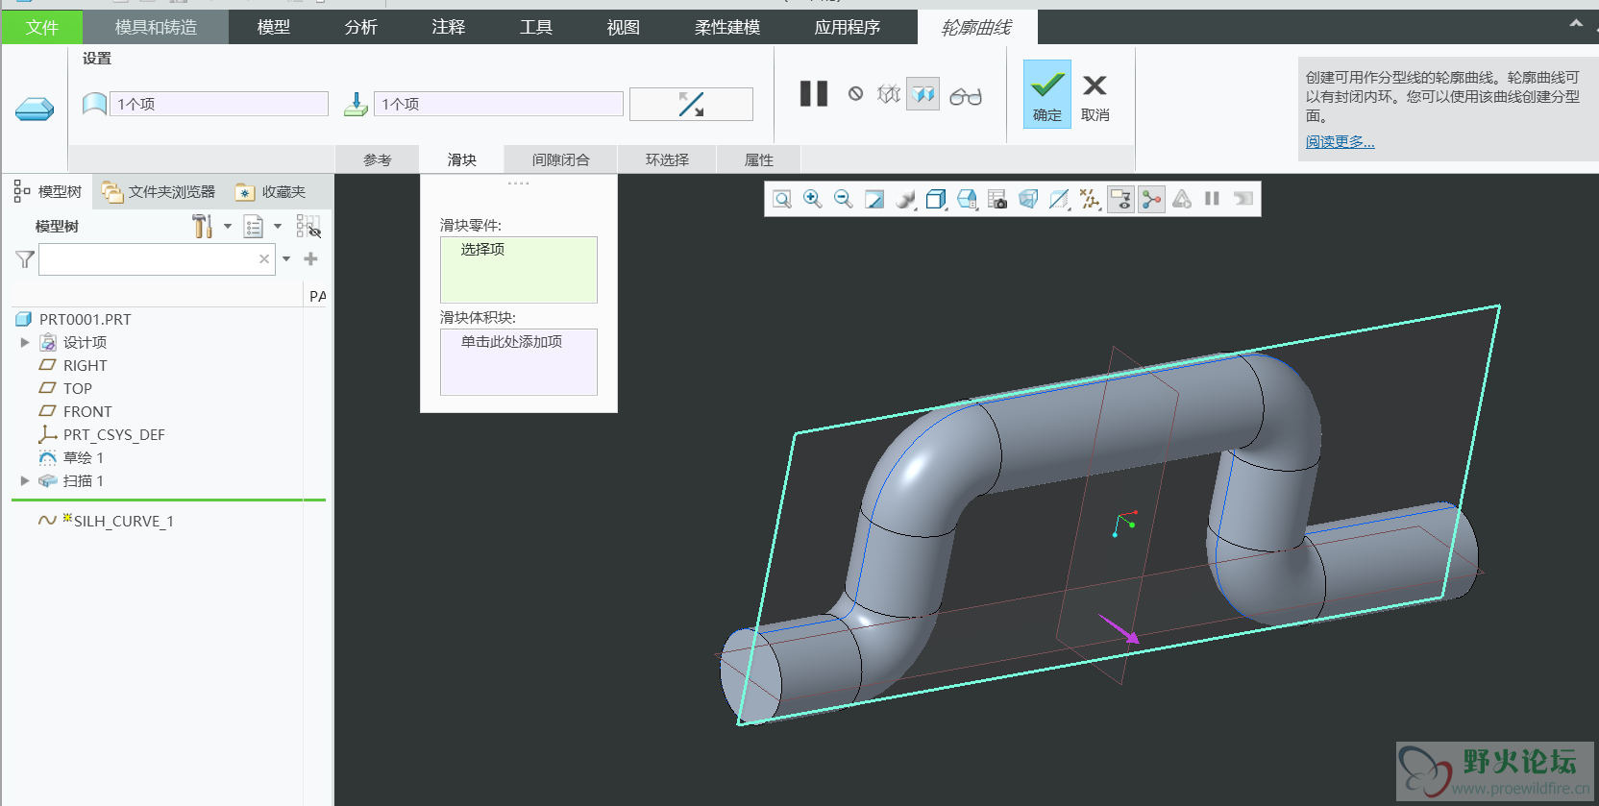The width and height of the screenshot is (1599, 806).
Task: Open the view manager camera icon
Action: 997,199
